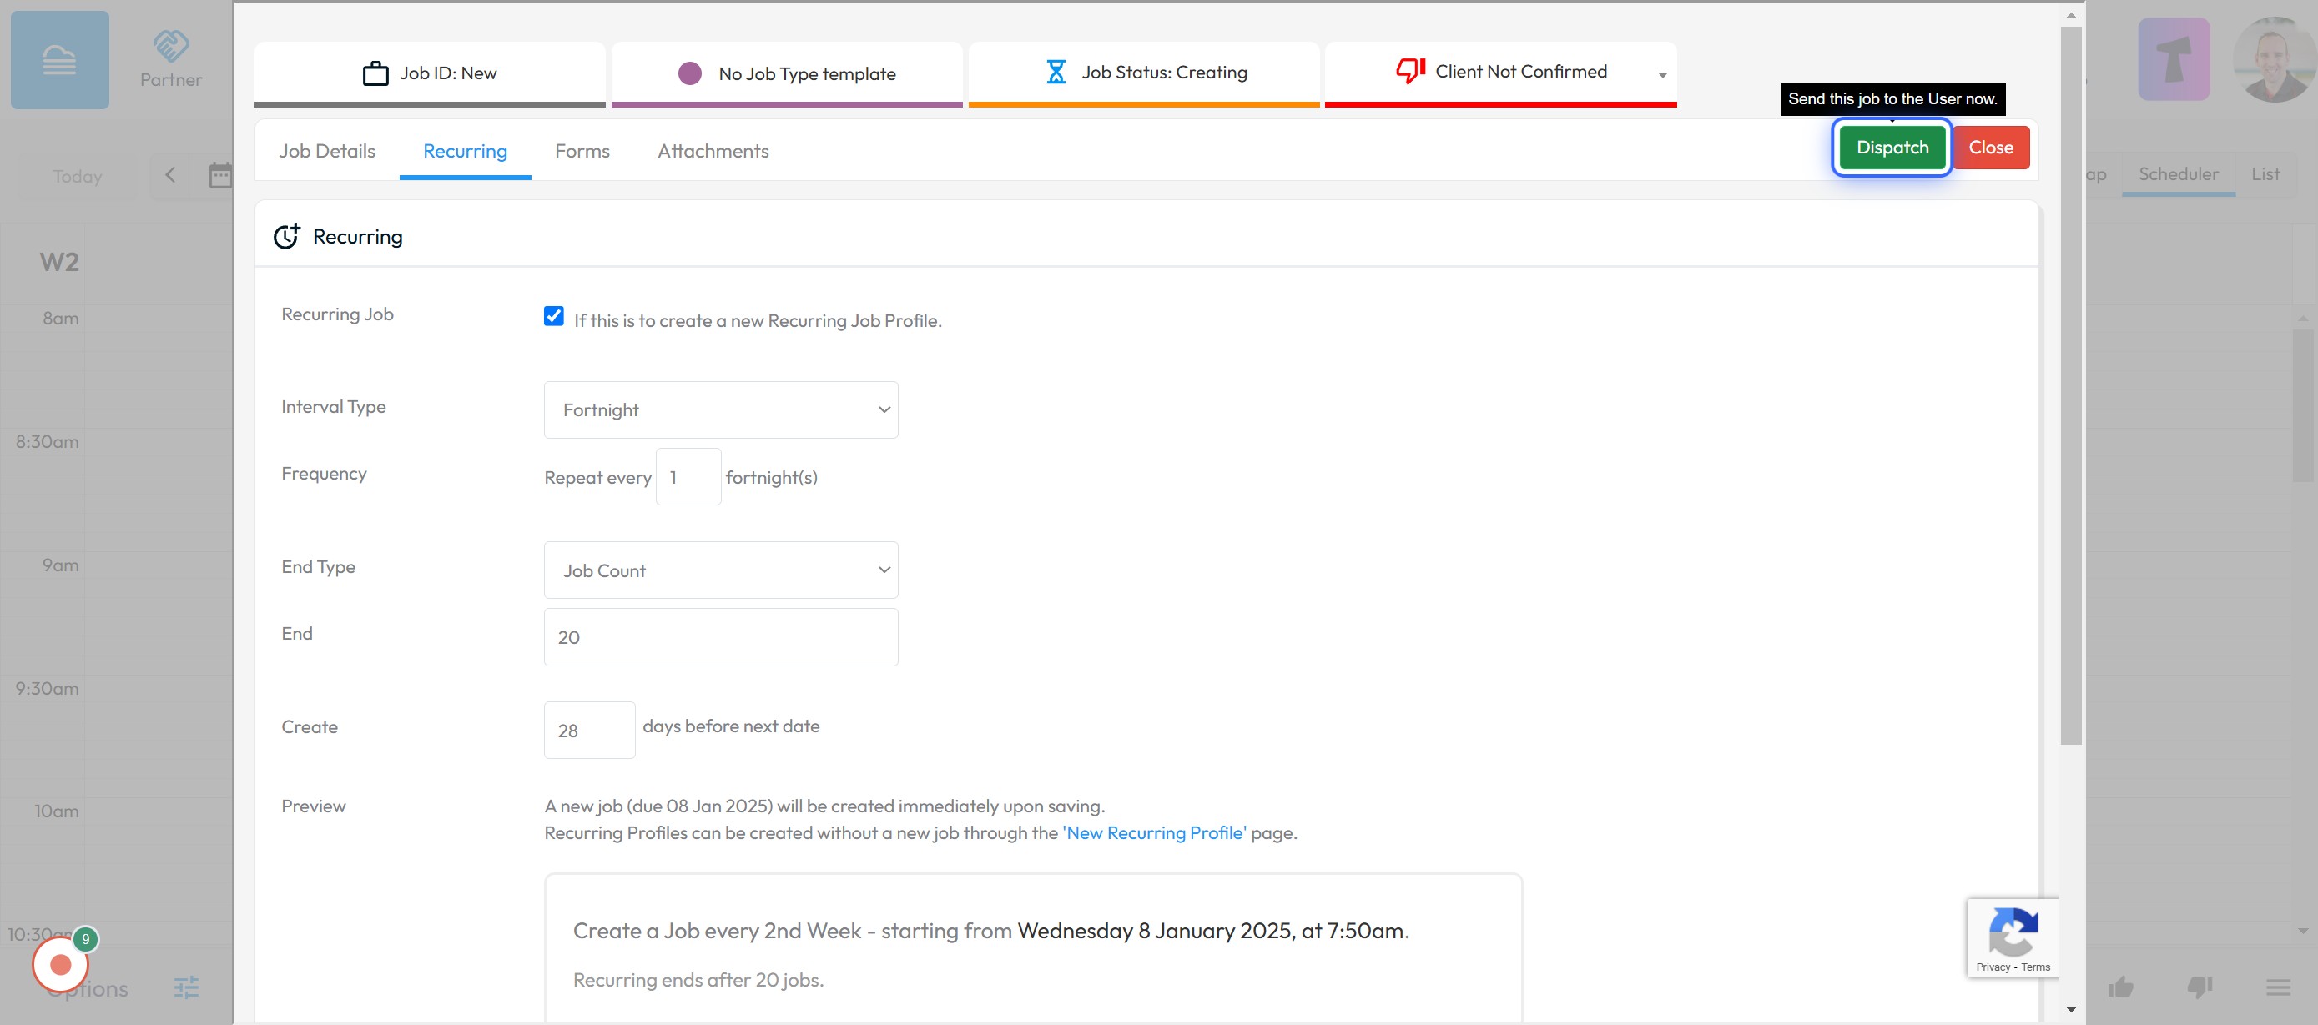Click the W2 week label in scheduler
2318x1025 pixels.
pos(59,262)
